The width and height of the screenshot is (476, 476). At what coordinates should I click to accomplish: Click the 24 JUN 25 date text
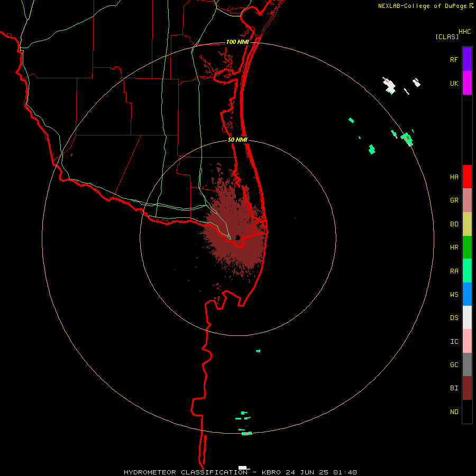tap(307, 472)
